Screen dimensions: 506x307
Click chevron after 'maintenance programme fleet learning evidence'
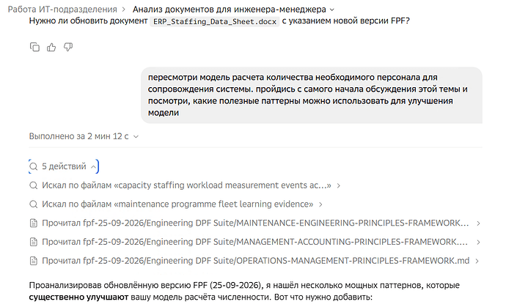pos(320,204)
